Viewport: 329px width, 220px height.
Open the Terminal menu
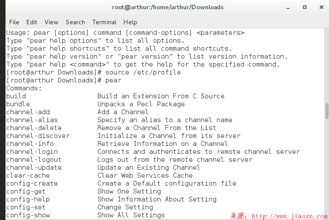pos(104,22)
